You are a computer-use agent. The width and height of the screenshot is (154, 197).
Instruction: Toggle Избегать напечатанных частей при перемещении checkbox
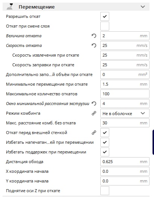pos(105,142)
